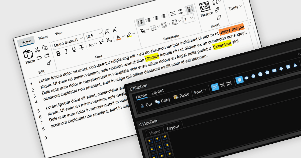Open the Open Sans font family dropdown
301x158 pixels.
[x=68, y=40]
